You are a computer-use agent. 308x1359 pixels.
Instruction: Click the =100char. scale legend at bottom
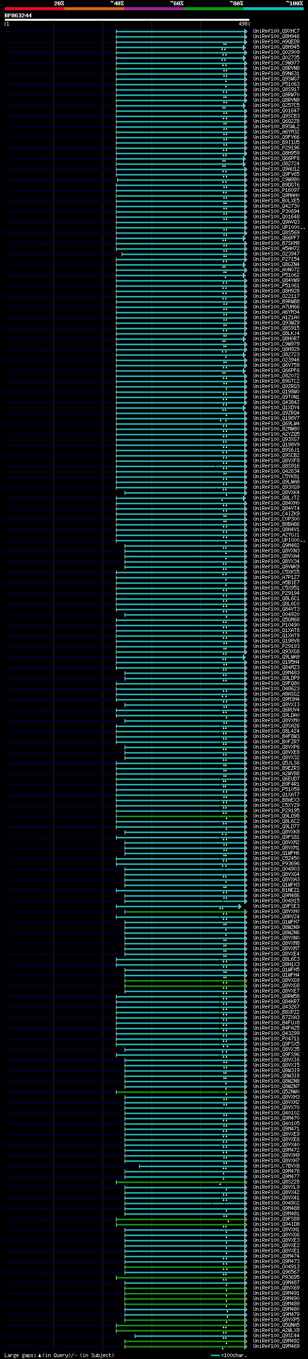tap(229, 1355)
